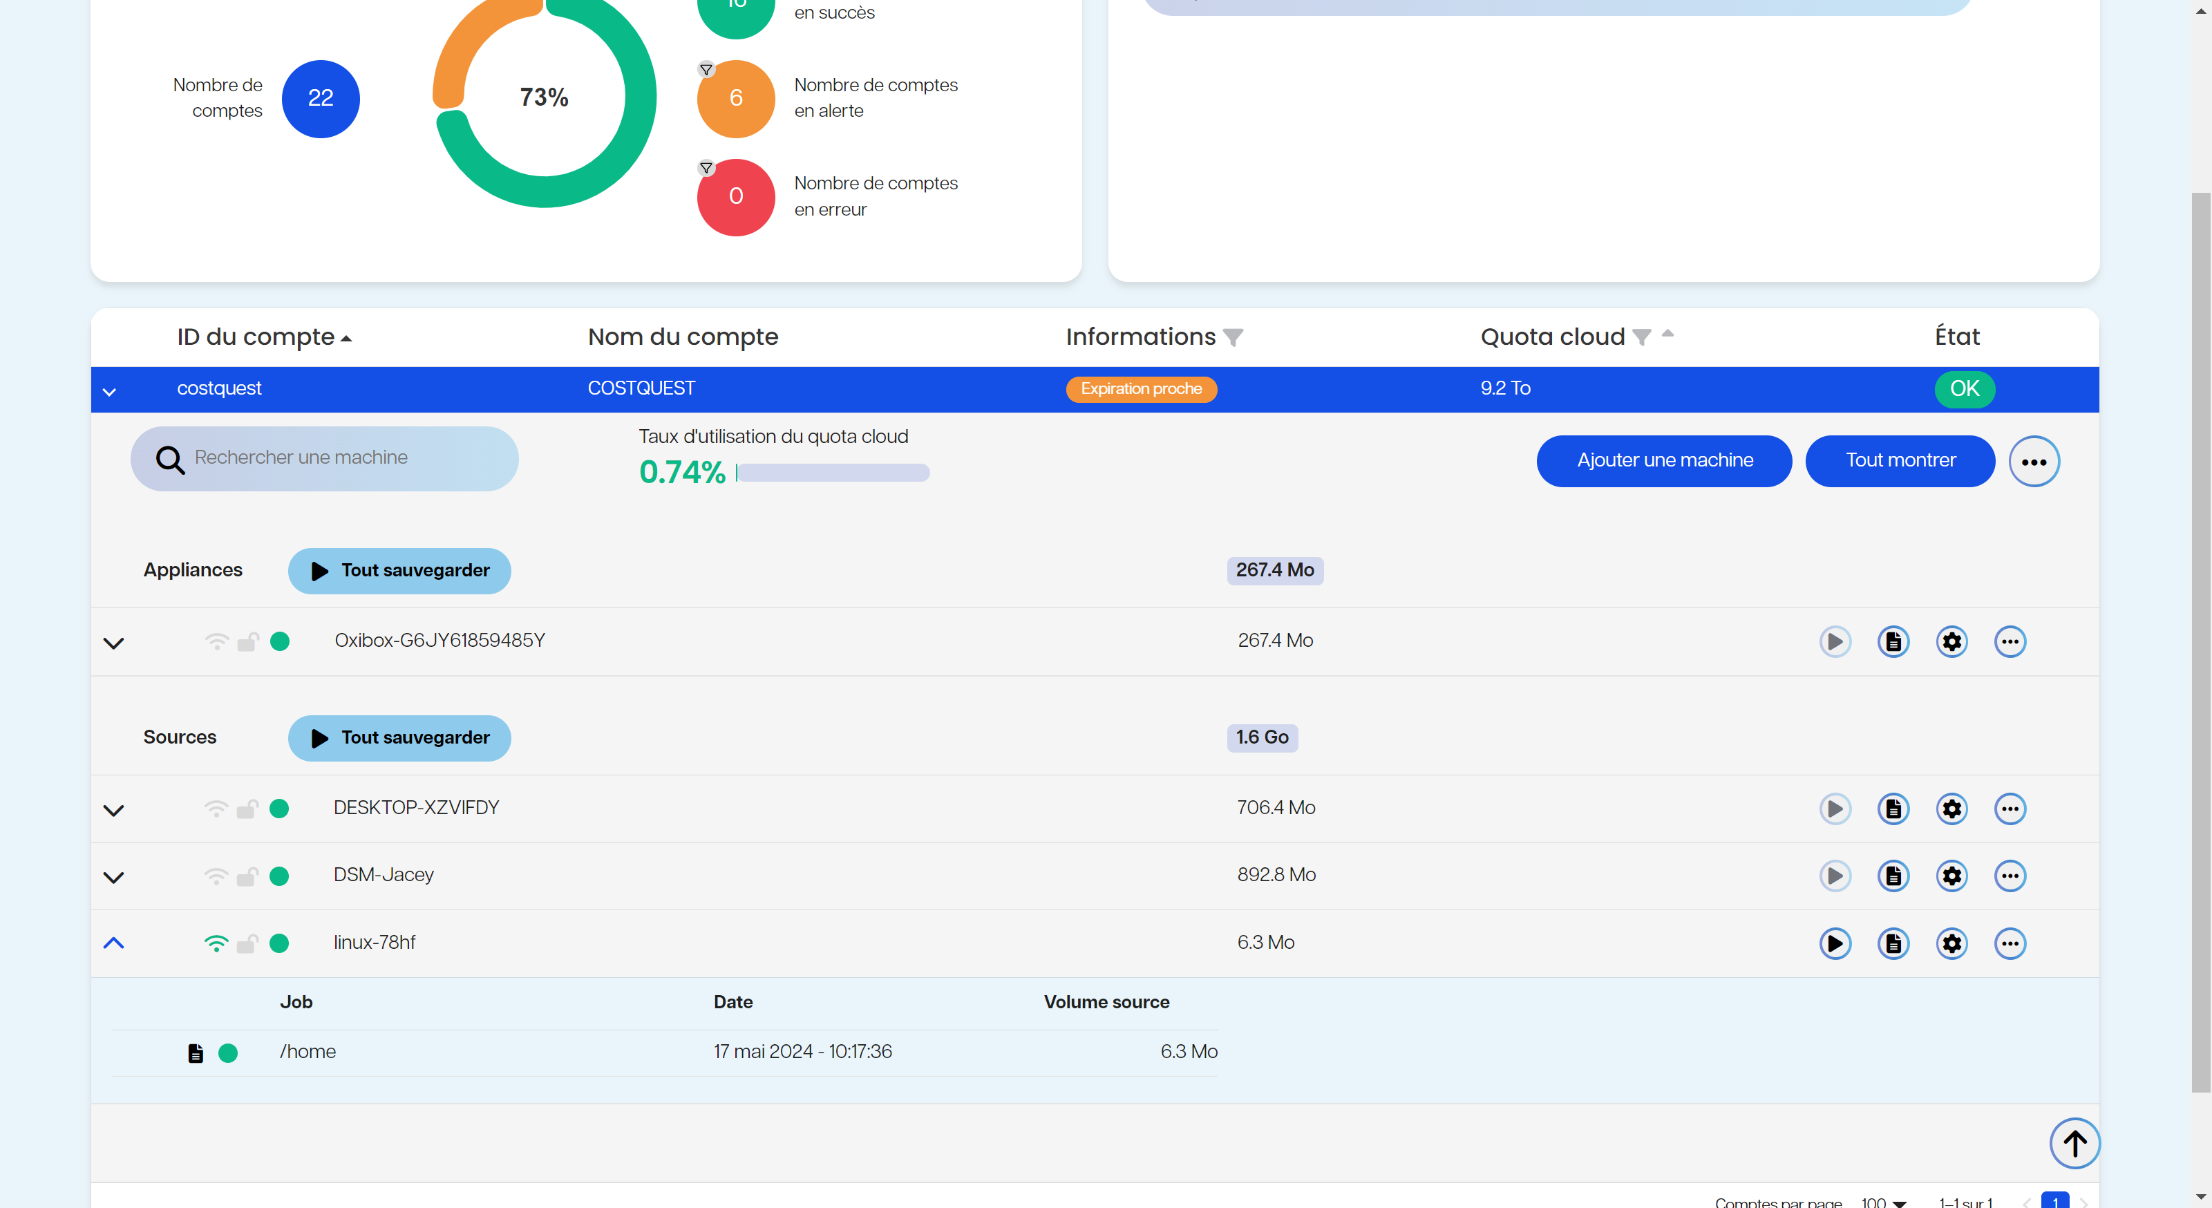The width and height of the screenshot is (2212, 1208).
Task: Open settings gear for linux-78hf
Action: [x=1951, y=943]
